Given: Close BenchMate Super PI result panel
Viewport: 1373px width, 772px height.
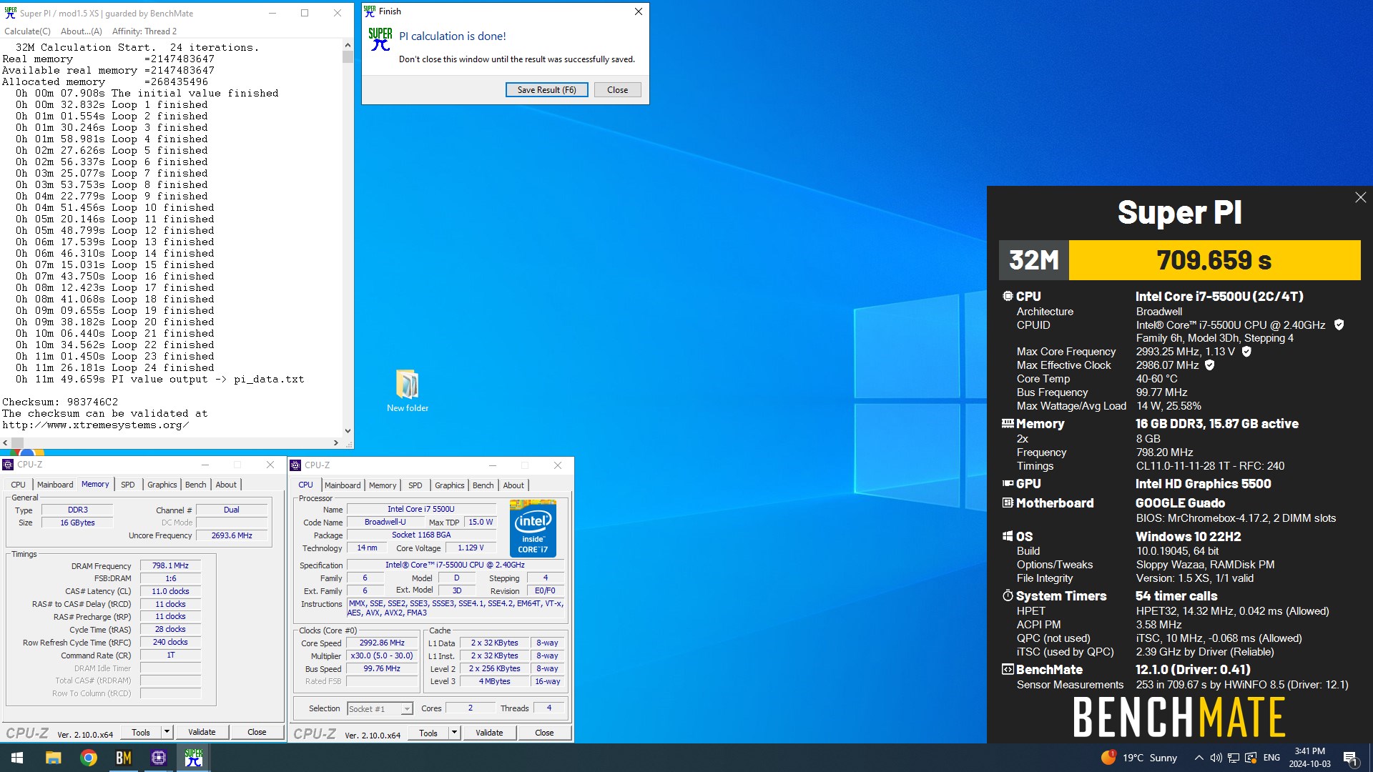Looking at the screenshot, I should click(x=1360, y=197).
